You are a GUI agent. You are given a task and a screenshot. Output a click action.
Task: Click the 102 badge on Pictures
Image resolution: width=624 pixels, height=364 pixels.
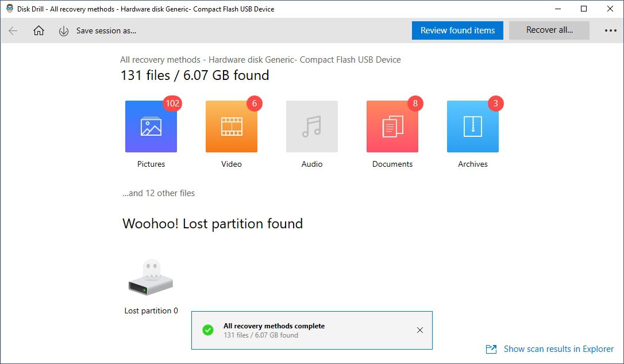pos(172,104)
